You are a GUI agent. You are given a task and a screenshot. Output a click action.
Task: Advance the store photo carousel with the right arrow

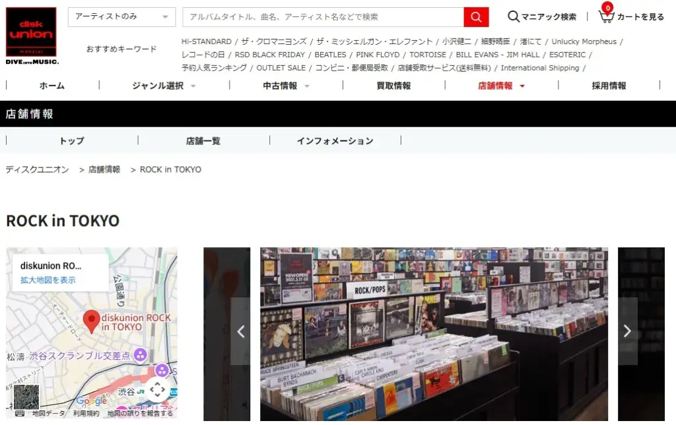click(x=626, y=331)
